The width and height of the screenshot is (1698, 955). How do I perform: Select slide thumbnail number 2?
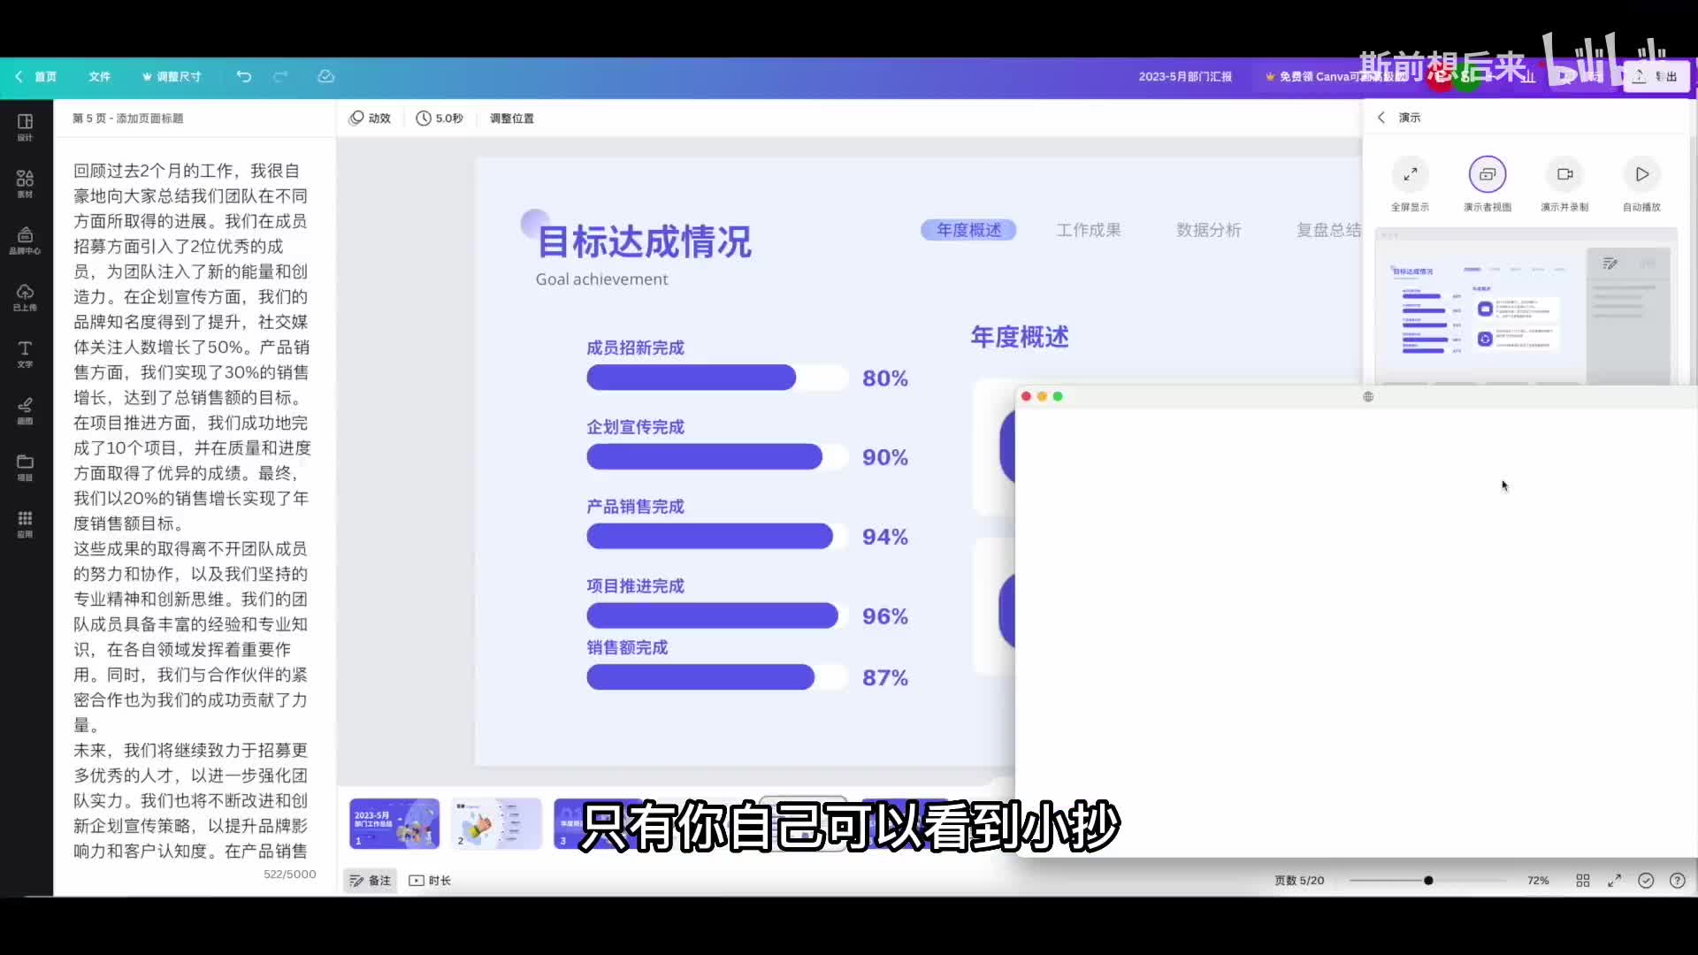click(496, 824)
